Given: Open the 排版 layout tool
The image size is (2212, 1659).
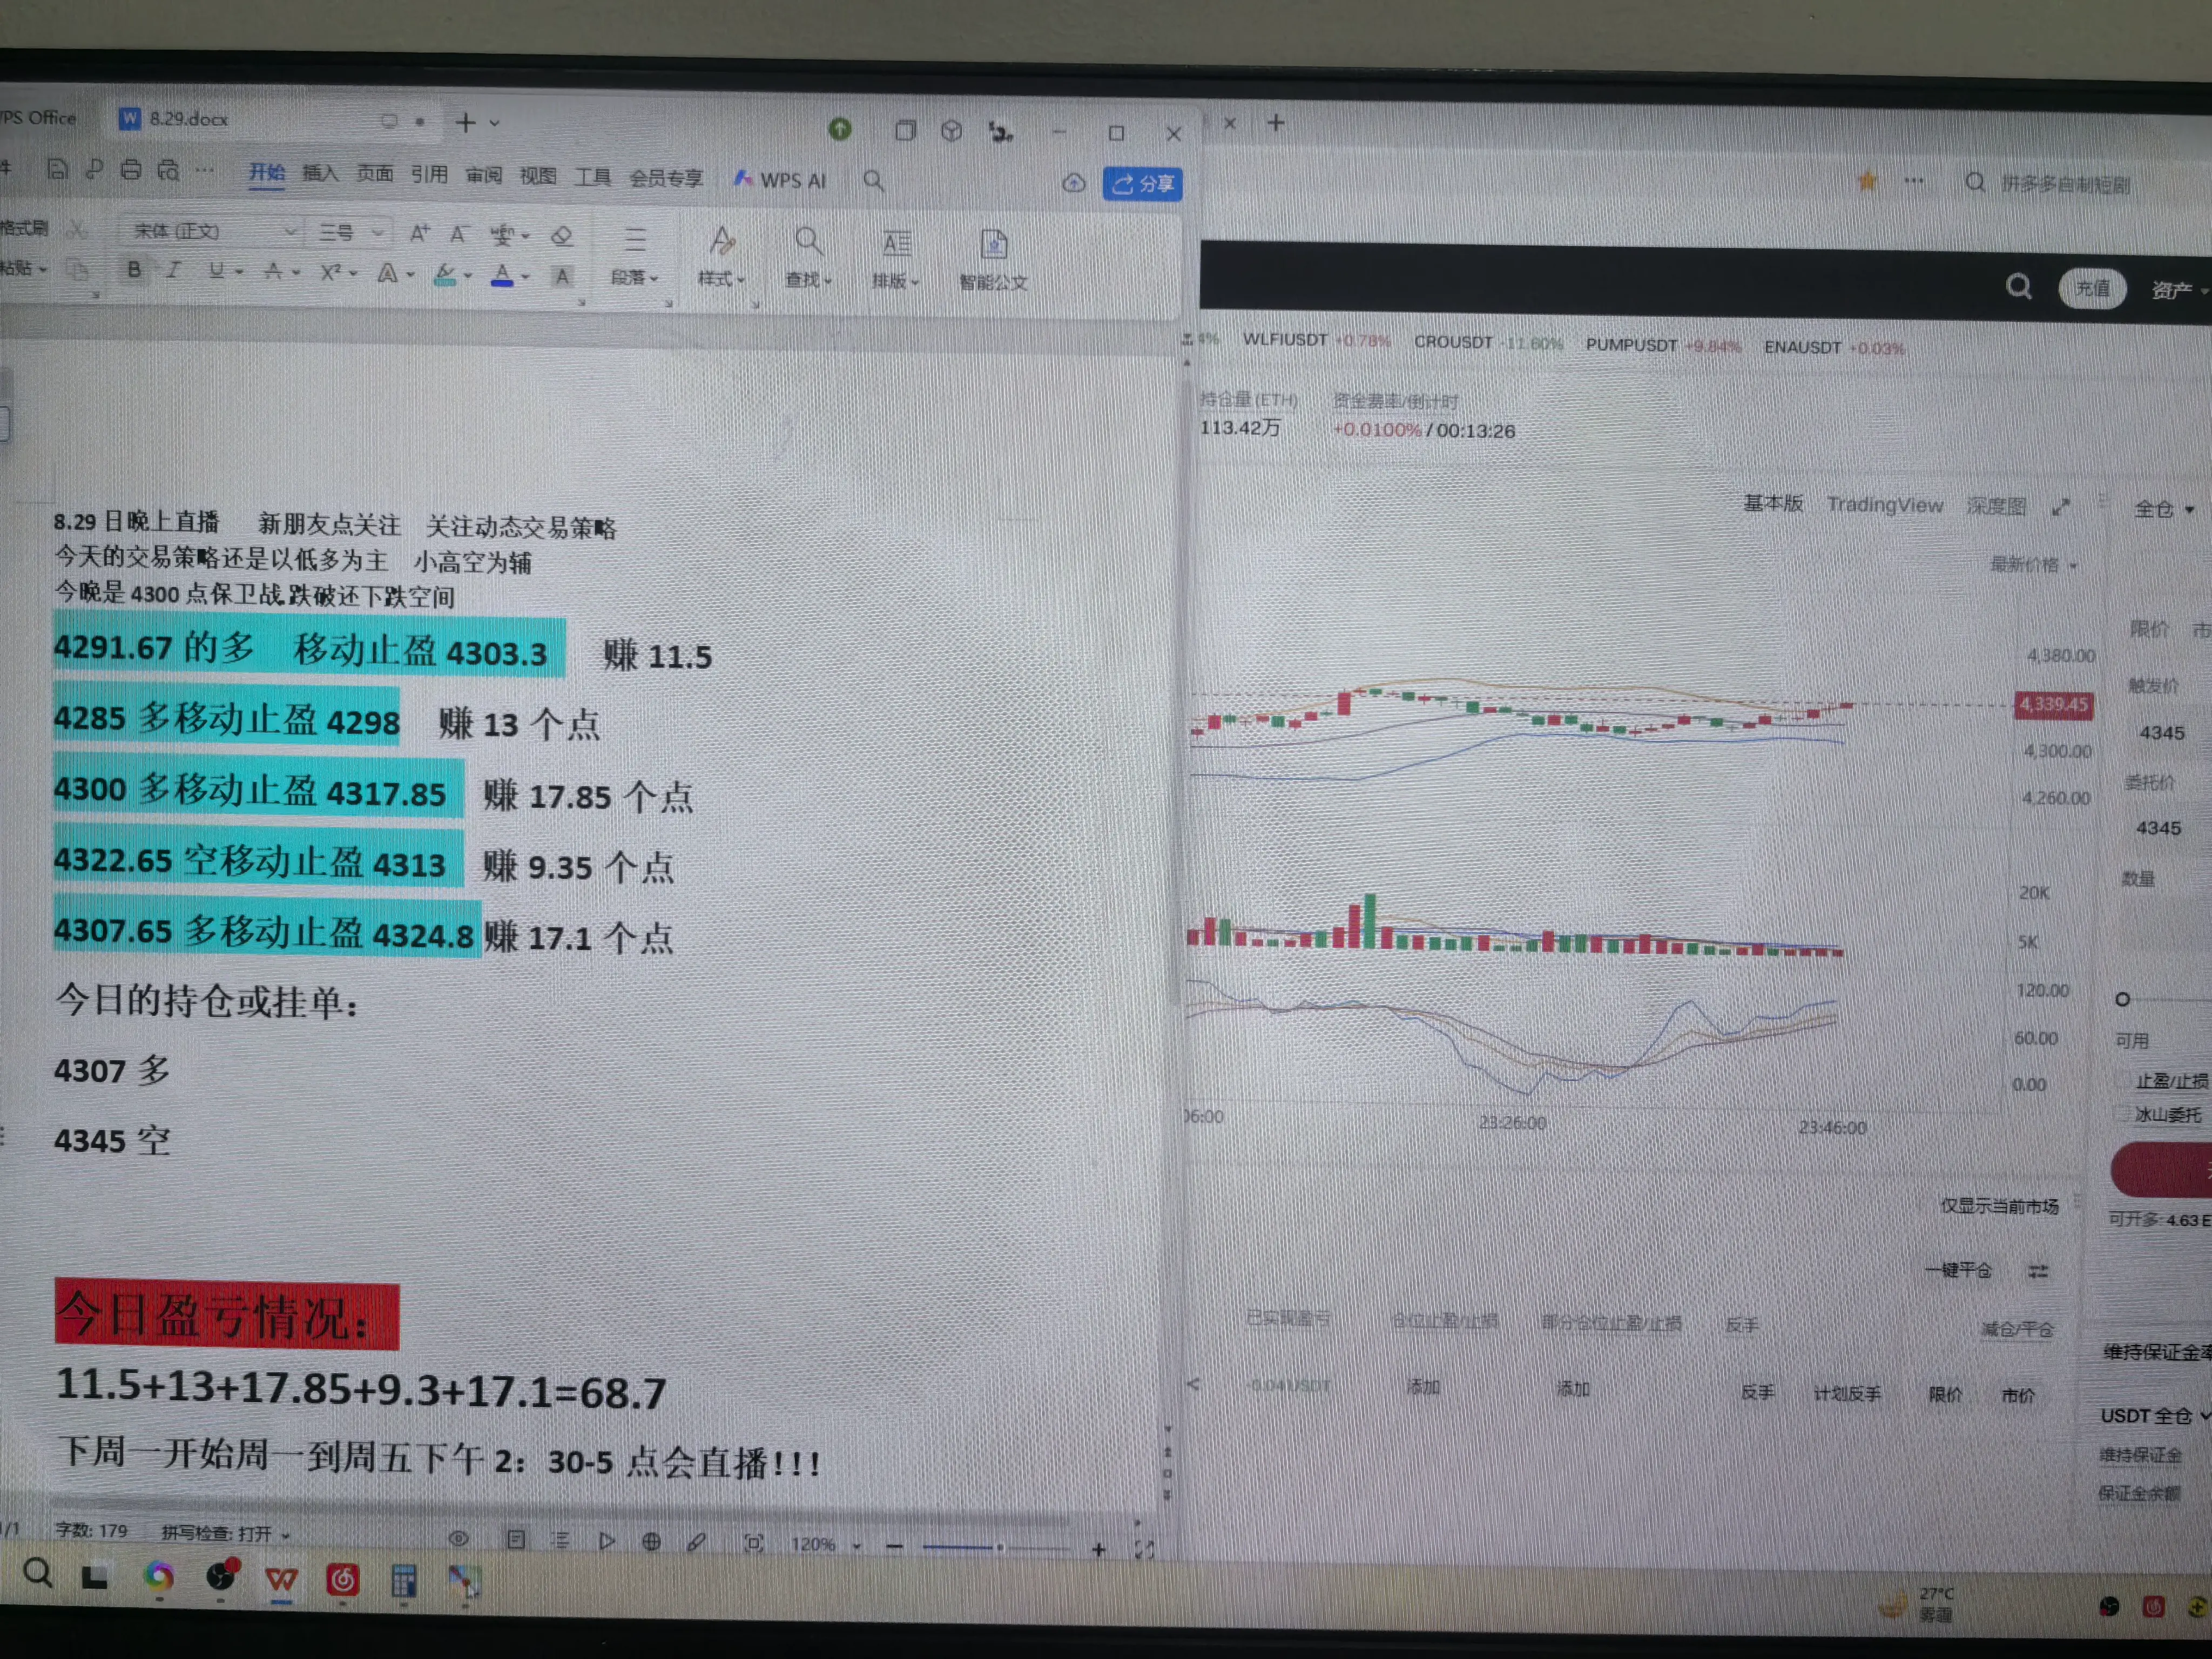Looking at the screenshot, I should coord(896,259).
